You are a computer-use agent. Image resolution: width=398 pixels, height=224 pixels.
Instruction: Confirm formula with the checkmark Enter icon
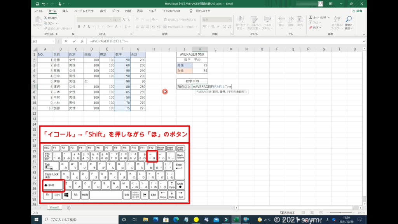tap(74, 41)
